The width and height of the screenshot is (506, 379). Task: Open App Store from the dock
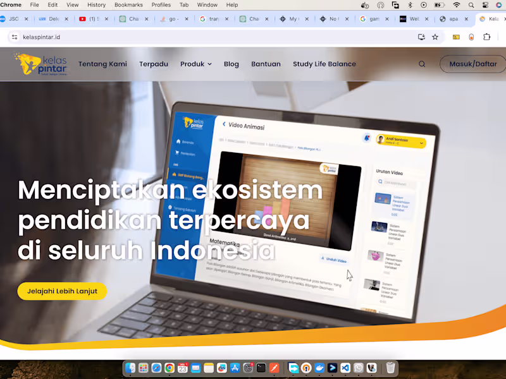(x=235, y=368)
